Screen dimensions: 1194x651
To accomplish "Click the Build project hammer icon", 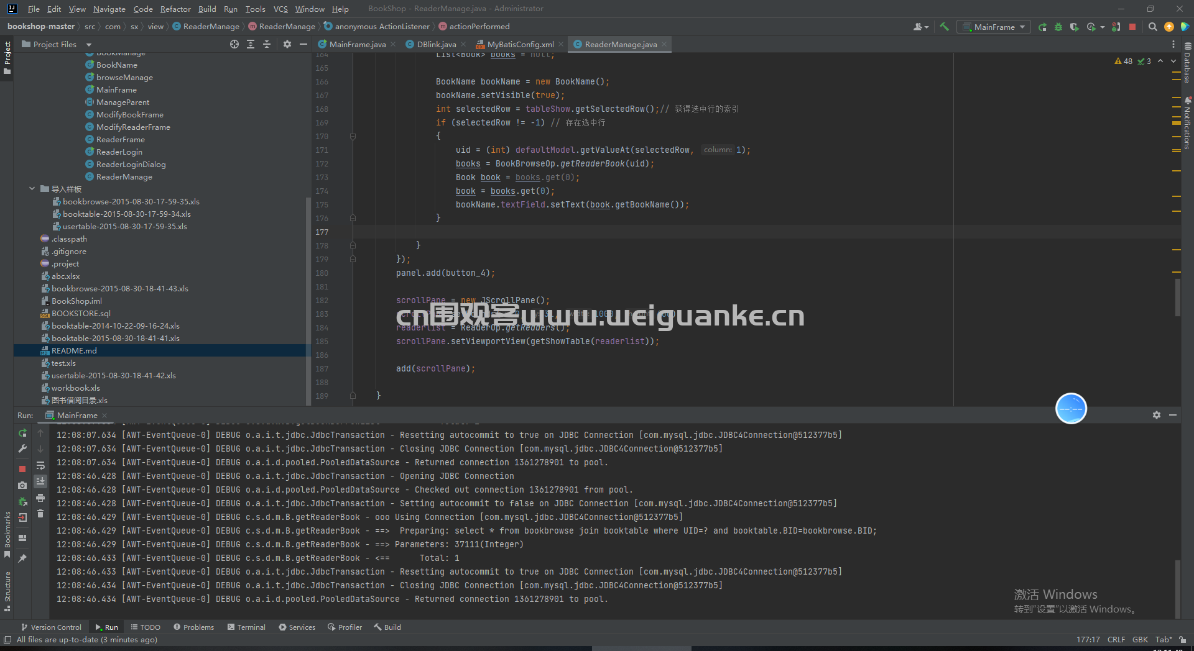I will pyautogui.click(x=944, y=27).
